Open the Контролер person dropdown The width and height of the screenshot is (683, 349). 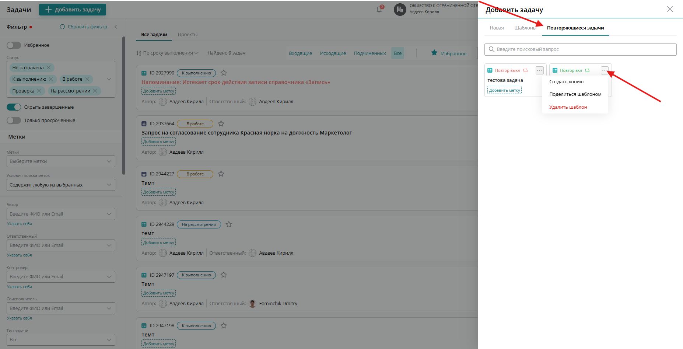point(61,277)
